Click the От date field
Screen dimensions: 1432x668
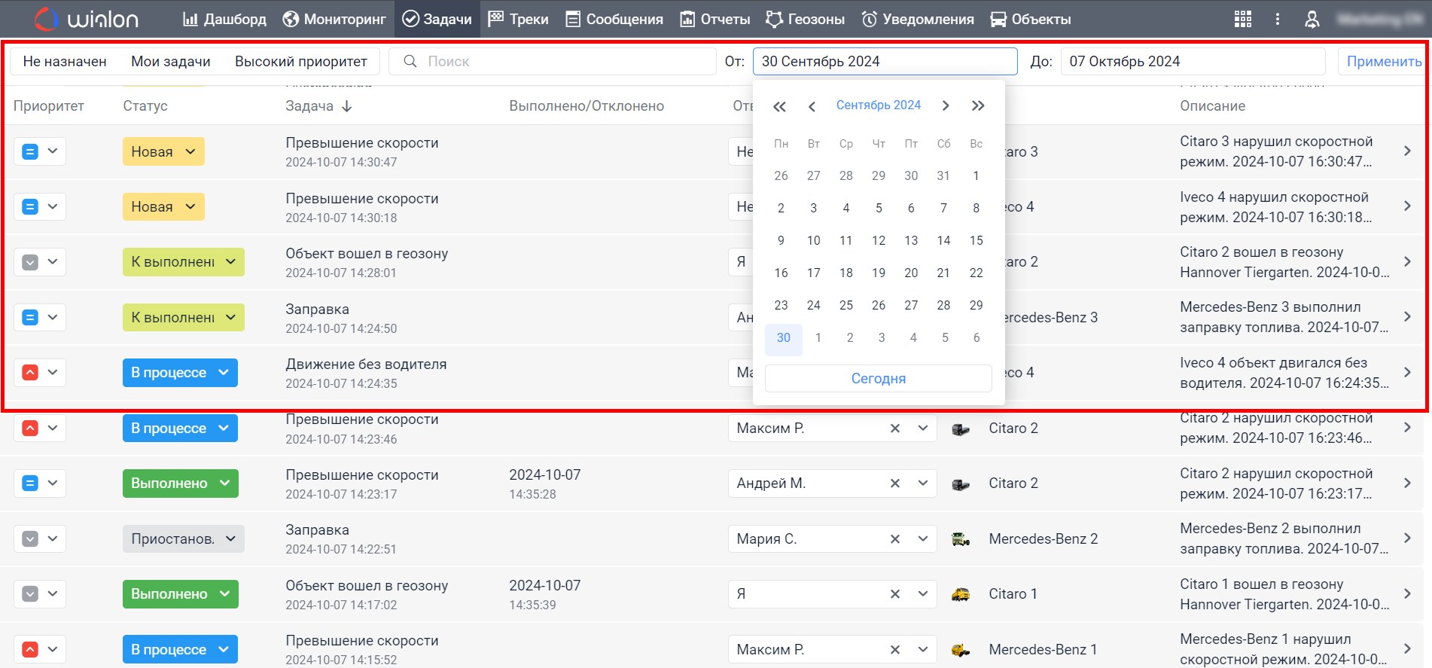point(885,61)
